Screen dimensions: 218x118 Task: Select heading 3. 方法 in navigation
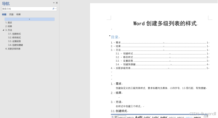tap(8, 30)
